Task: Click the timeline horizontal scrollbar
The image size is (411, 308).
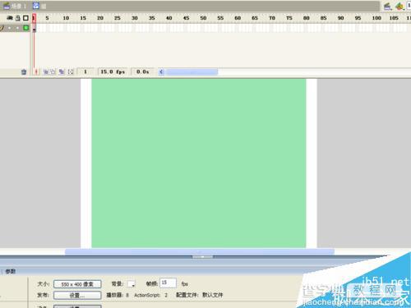Action: pyautogui.click(x=192, y=71)
